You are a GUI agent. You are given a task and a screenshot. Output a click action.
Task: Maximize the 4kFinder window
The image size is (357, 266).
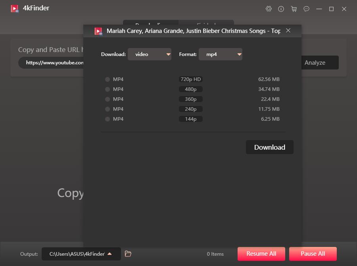(331, 9)
